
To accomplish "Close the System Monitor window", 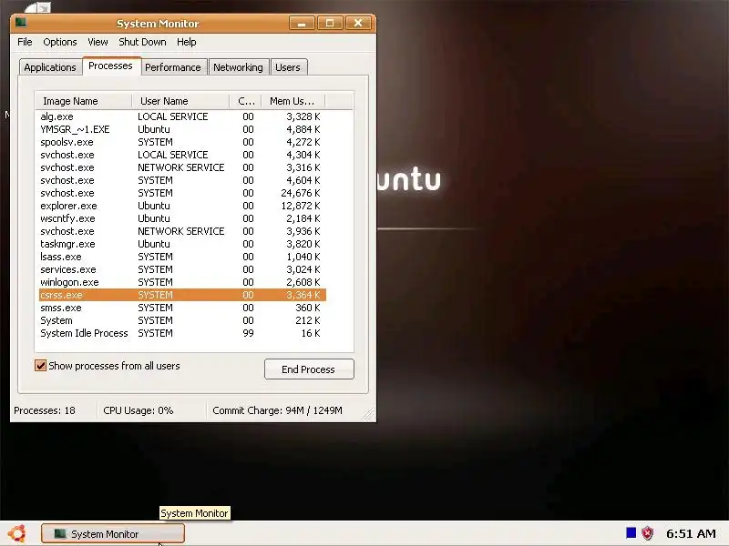I will tap(358, 23).
